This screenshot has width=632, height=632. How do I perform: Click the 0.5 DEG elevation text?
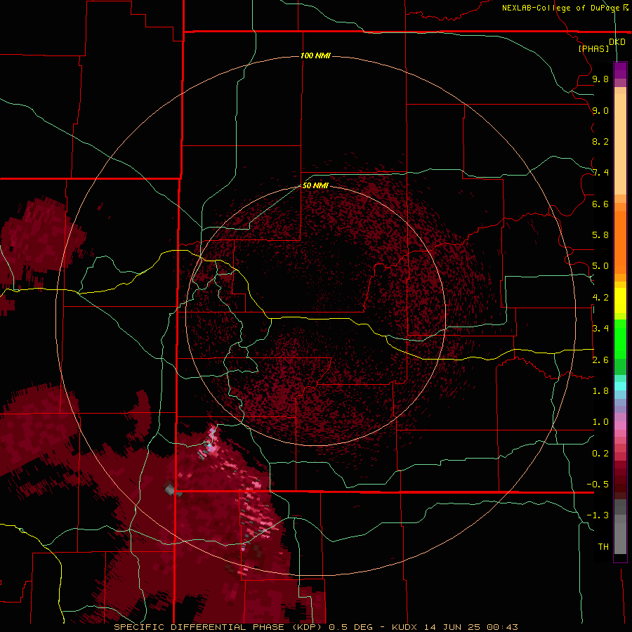tap(353, 627)
